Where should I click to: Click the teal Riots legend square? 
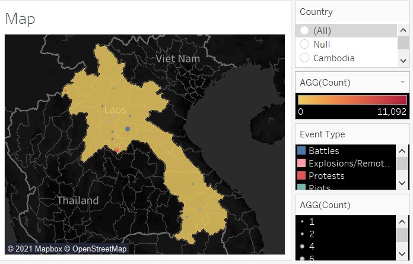click(302, 187)
